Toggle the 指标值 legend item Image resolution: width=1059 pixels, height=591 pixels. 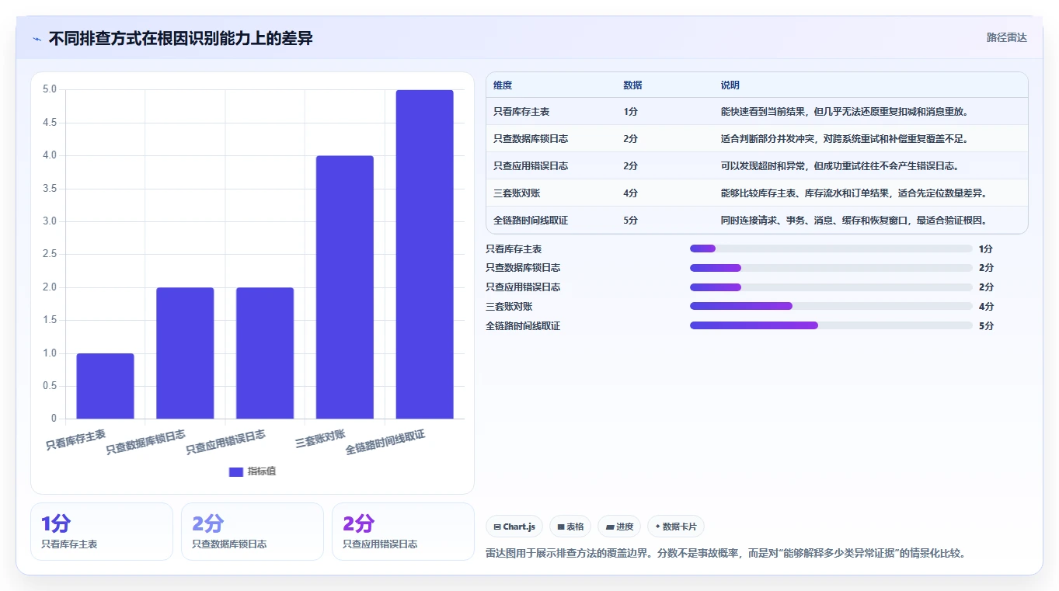point(253,471)
